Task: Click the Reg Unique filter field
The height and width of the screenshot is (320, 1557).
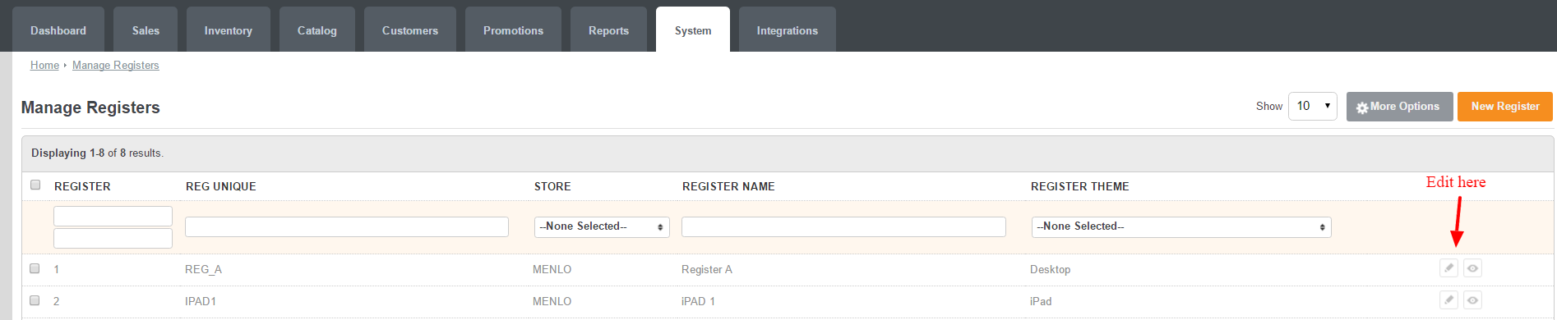Action: point(347,226)
